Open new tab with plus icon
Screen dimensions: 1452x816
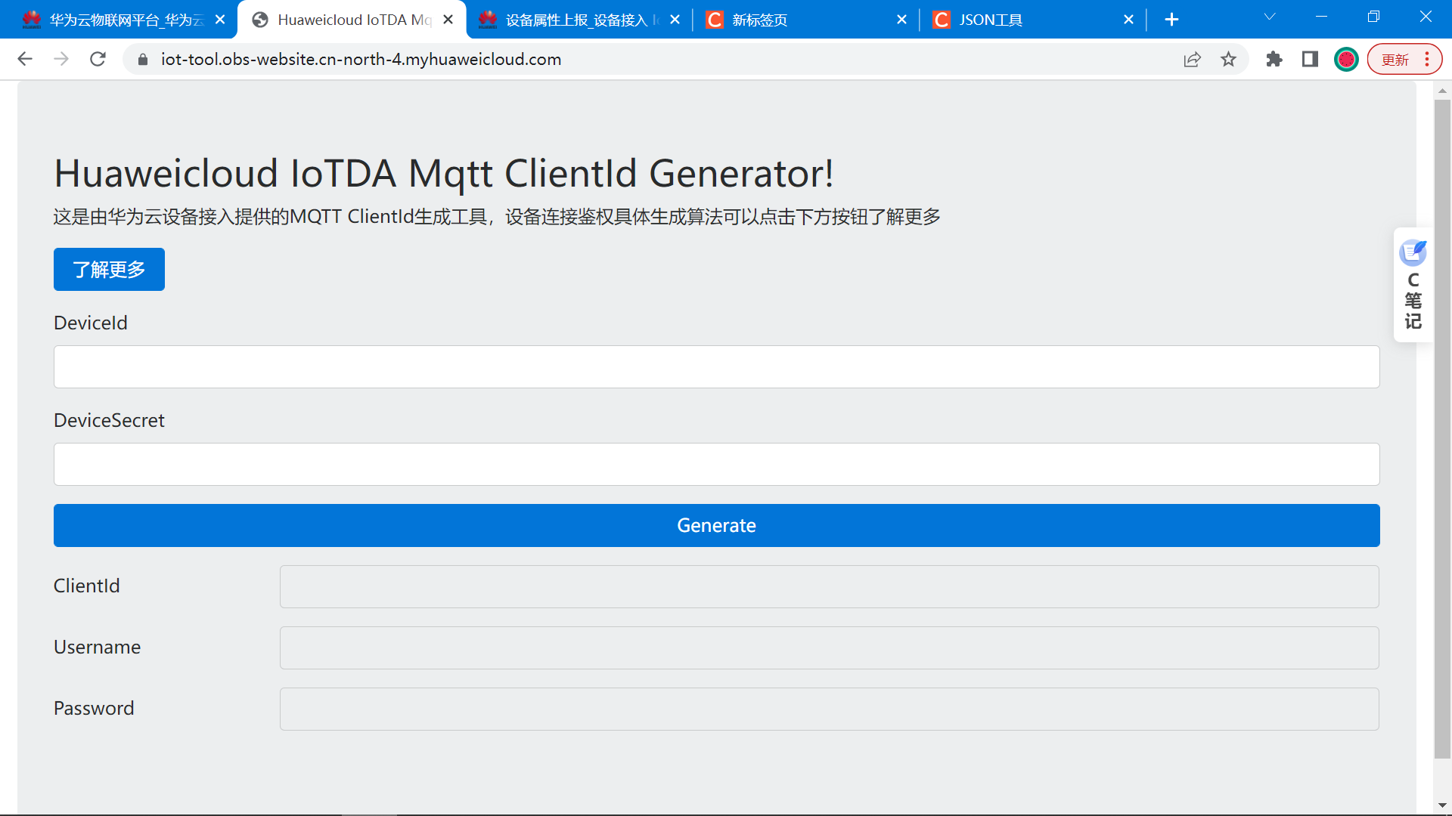[x=1171, y=20]
